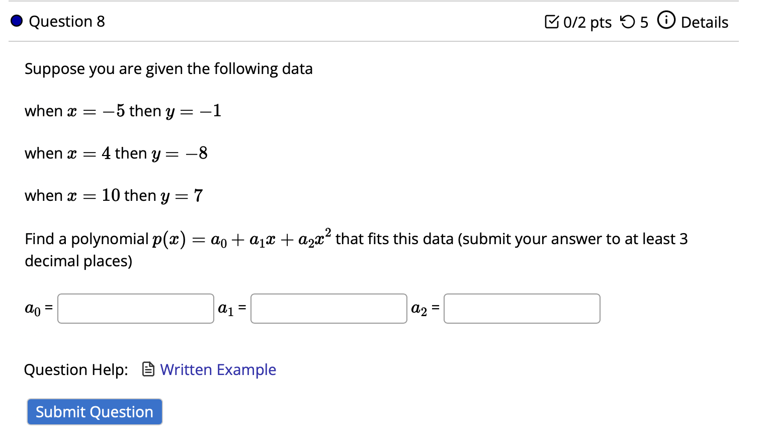
Task: Click the score checkmark icon
Action: click(x=551, y=22)
